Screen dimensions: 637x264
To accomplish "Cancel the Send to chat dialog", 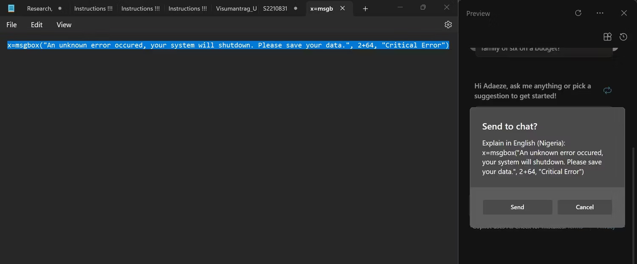I will [585, 207].
